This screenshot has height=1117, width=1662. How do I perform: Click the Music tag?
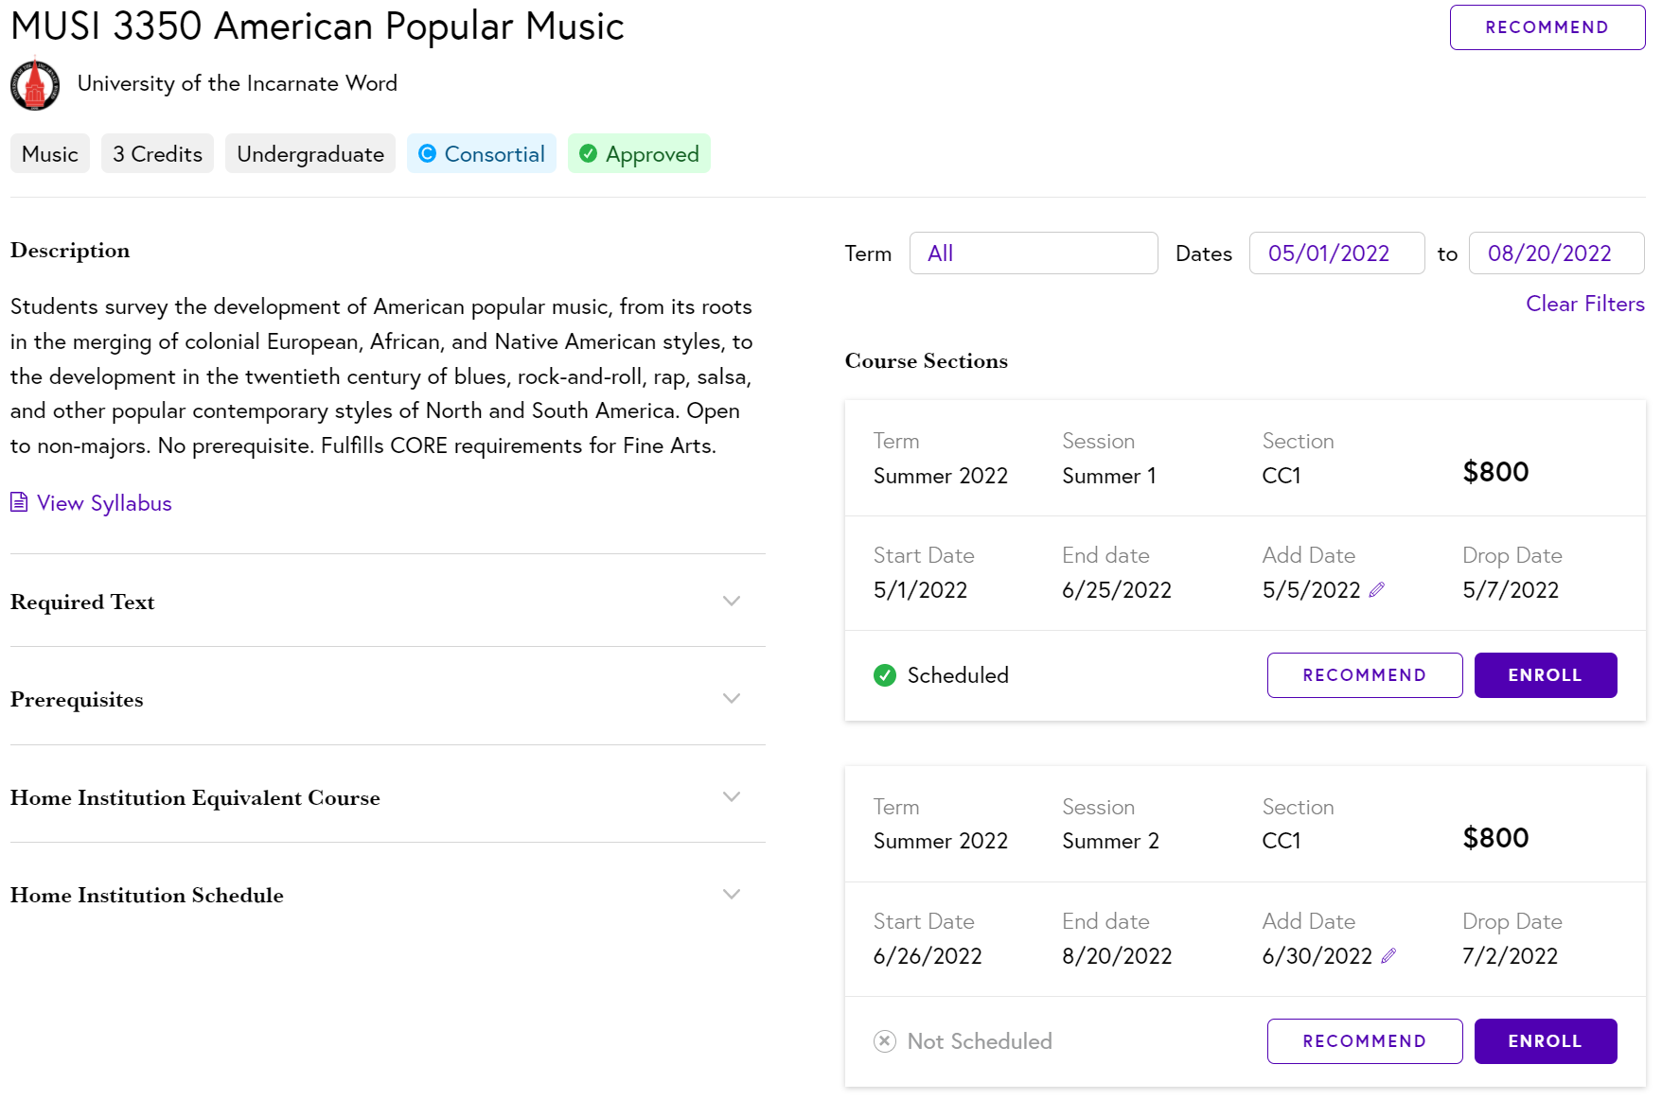point(50,153)
